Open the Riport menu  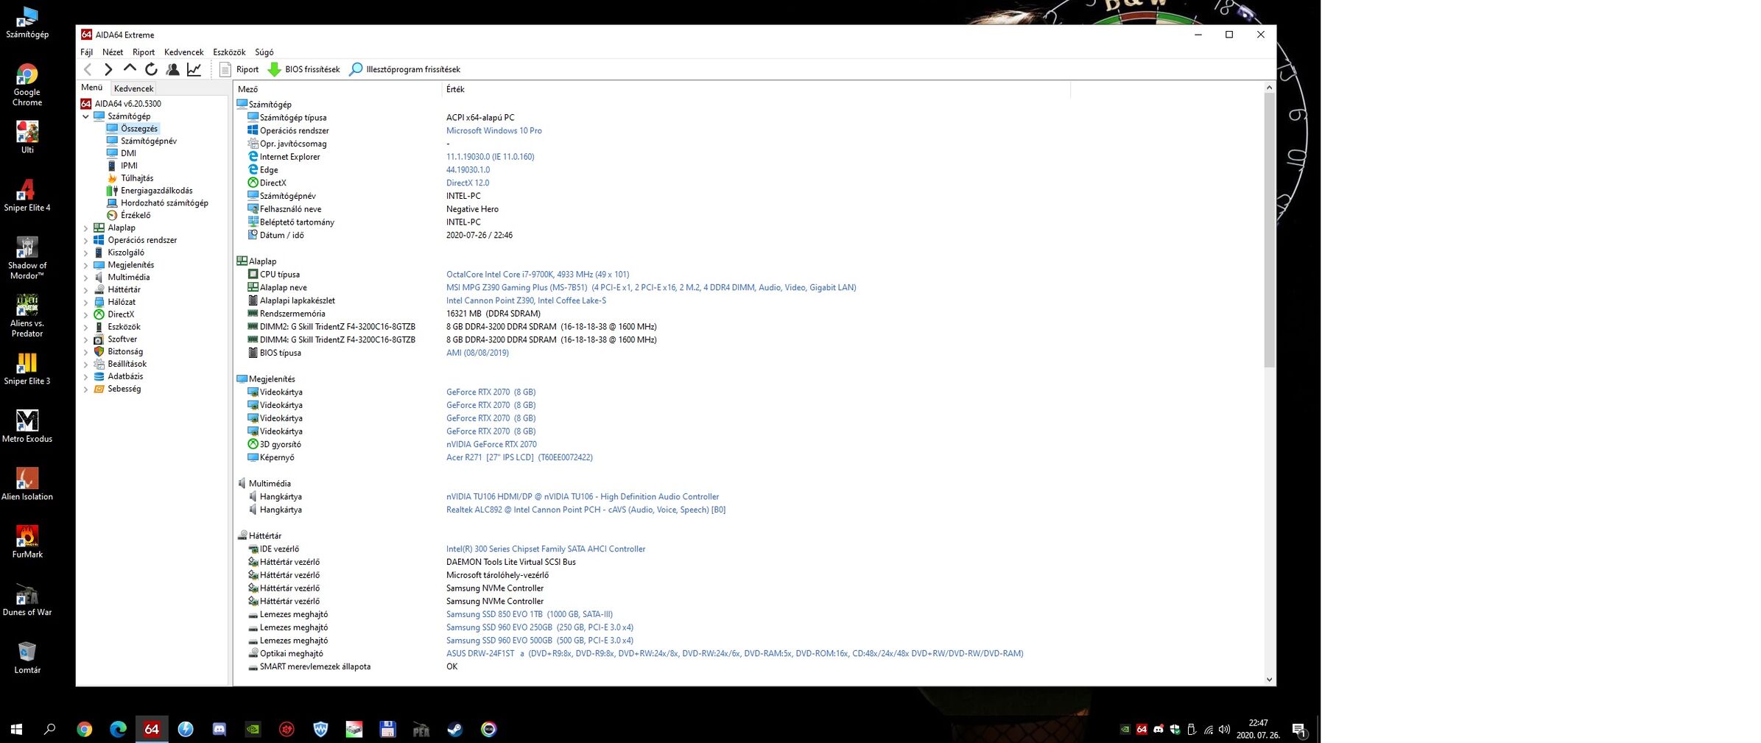[x=144, y=52]
